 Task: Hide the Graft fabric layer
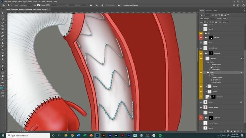pos(201,97)
